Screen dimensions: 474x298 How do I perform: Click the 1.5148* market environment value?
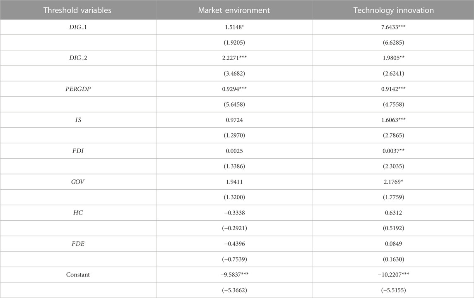(x=234, y=27)
